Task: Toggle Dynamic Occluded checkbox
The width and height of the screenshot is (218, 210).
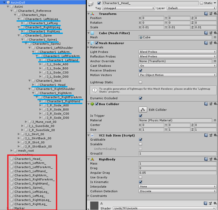Action: 140,98
